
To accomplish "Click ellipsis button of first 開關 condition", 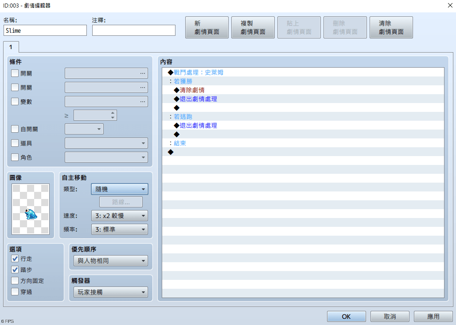I will pyautogui.click(x=142, y=73).
